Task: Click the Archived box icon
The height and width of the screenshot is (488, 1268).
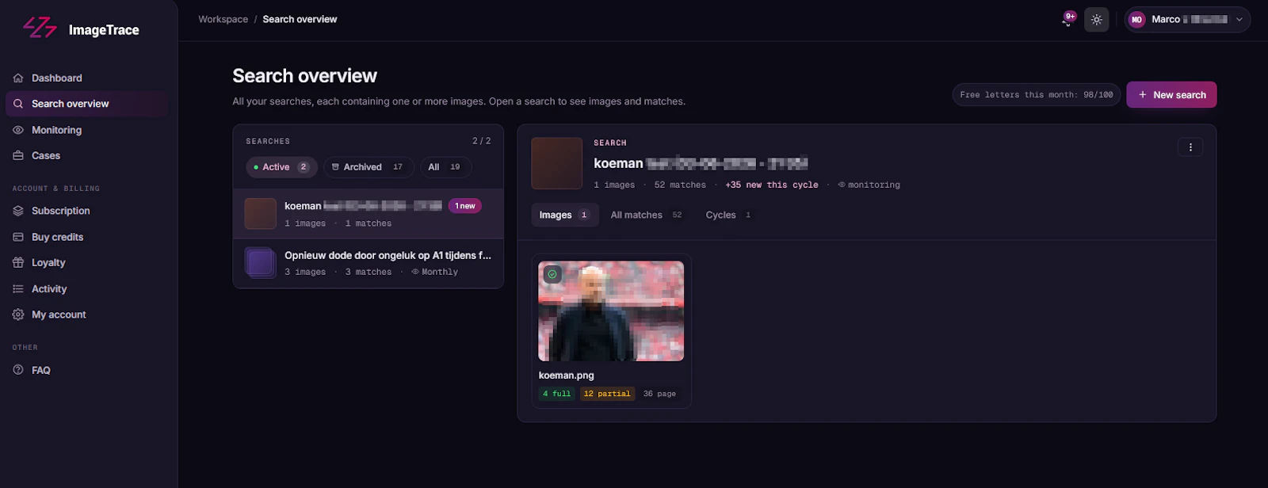Action: pyautogui.click(x=335, y=167)
